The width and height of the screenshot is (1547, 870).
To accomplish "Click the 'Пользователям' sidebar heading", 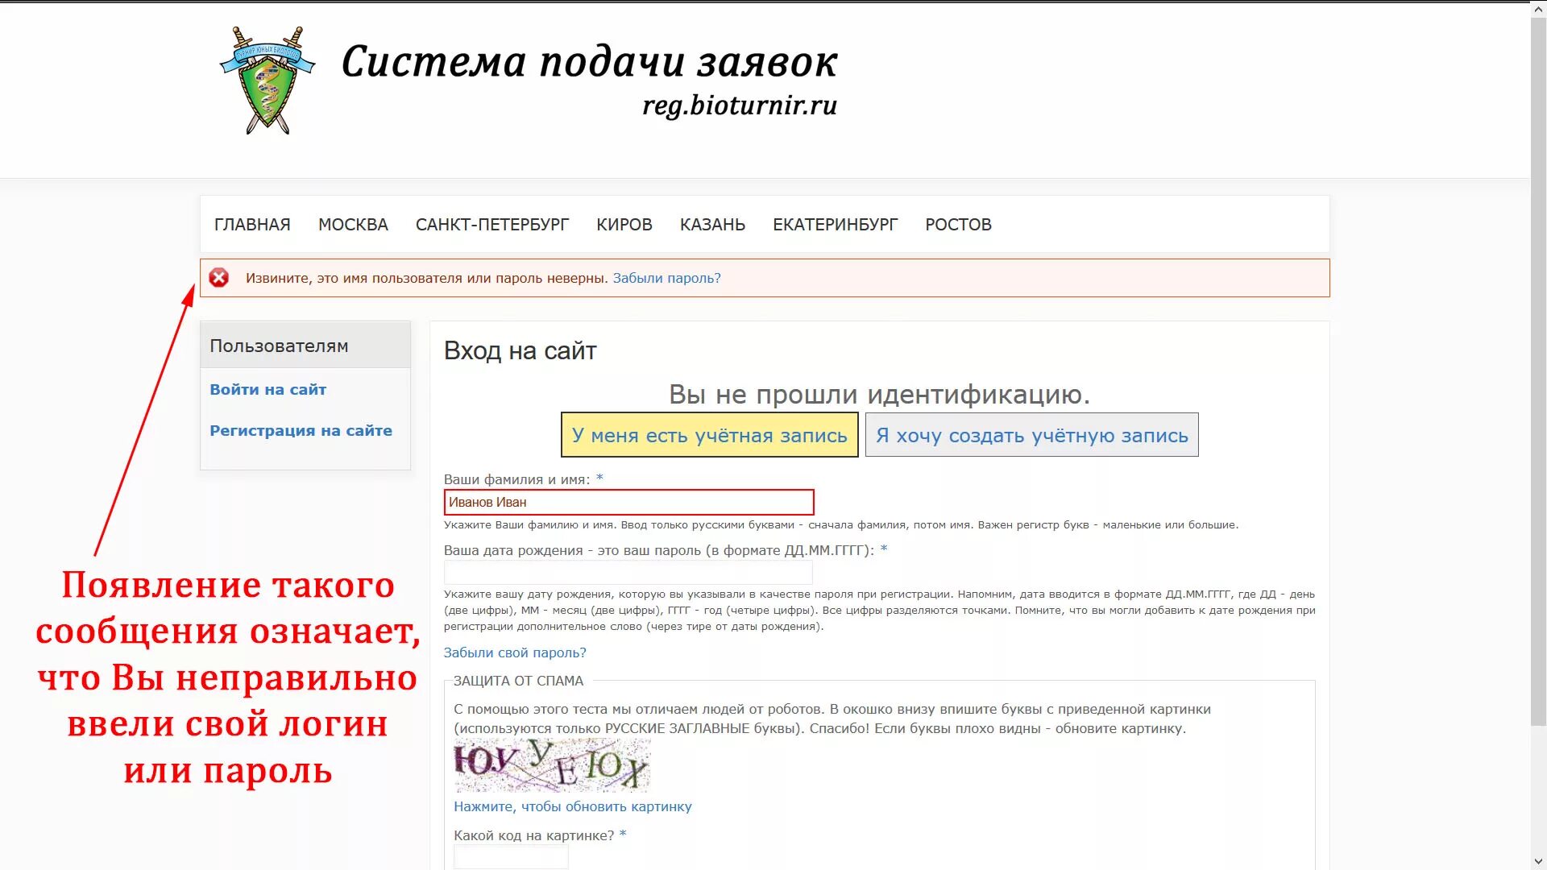I will [x=279, y=346].
